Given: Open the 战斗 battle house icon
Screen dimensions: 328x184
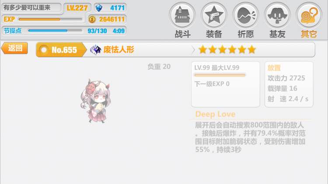Looking at the screenshot, I should (182, 15).
